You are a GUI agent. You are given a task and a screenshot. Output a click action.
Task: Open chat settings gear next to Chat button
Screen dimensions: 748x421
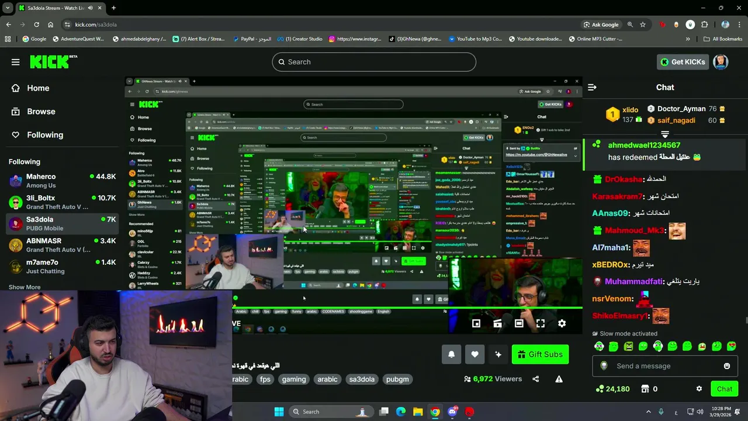(x=699, y=389)
